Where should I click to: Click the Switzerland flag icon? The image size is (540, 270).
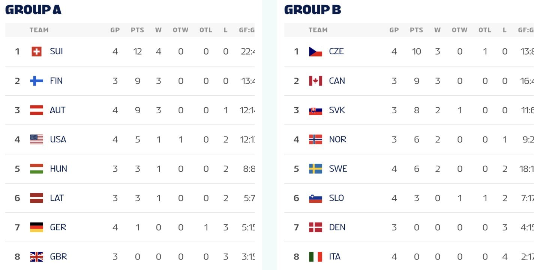click(36, 52)
